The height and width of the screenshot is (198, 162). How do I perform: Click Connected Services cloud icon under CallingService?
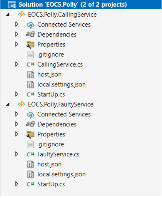tap(30, 25)
